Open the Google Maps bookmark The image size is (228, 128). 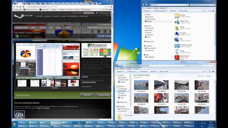point(86,10)
